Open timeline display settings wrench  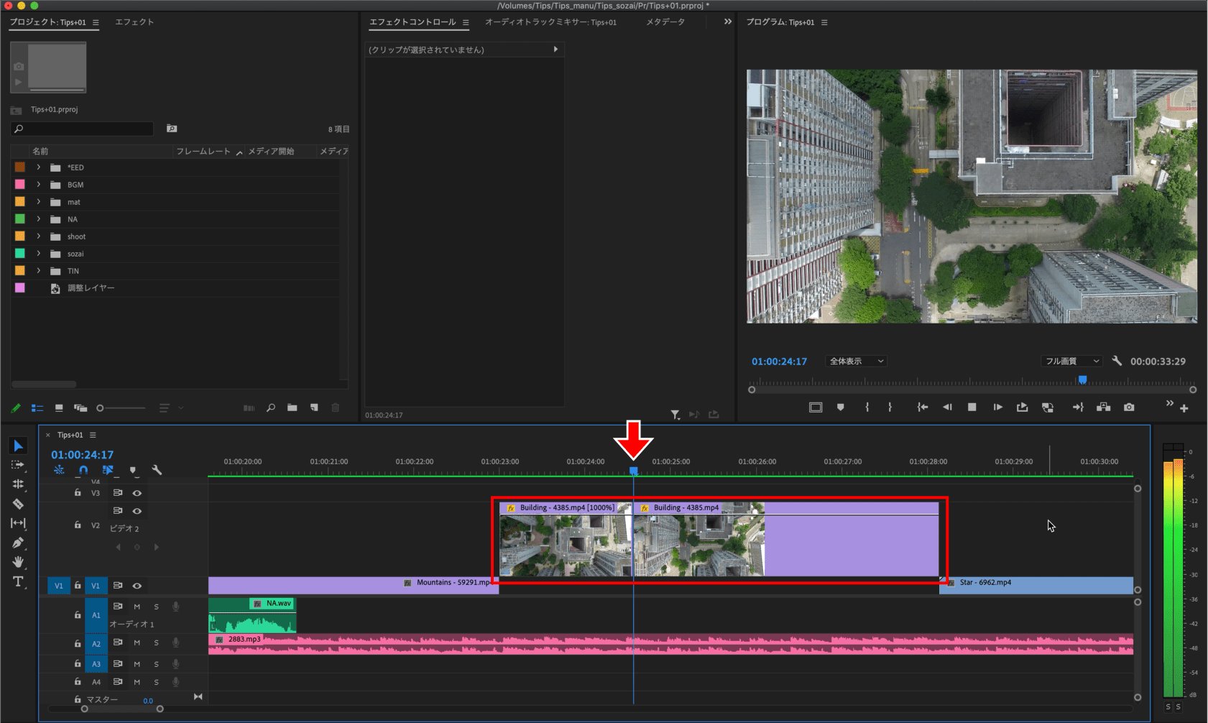157,470
